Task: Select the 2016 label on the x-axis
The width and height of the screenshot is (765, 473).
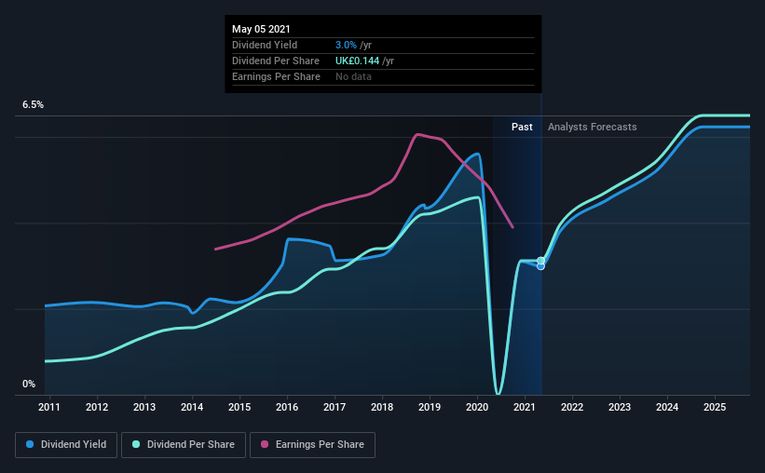Action: (287, 407)
